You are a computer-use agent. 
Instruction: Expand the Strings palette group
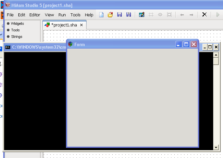[x=14, y=37]
